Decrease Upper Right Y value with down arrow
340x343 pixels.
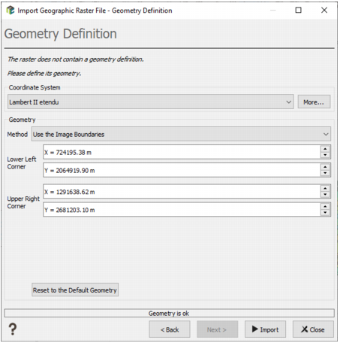click(x=325, y=213)
